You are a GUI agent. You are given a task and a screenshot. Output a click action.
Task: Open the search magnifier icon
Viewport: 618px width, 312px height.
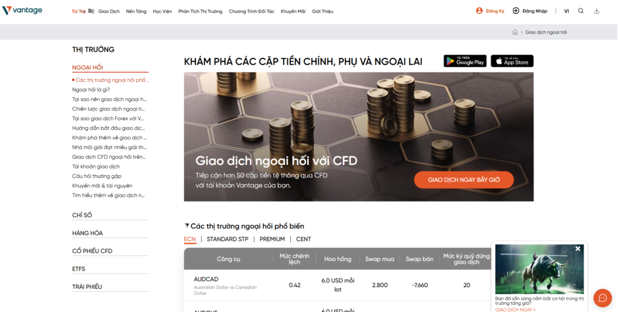[581, 11]
